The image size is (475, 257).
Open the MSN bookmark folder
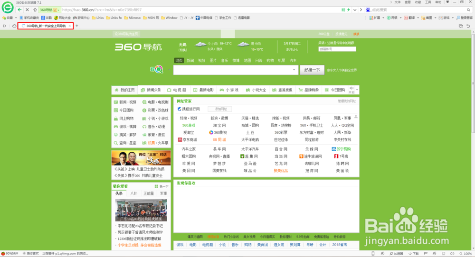pos(151,18)
